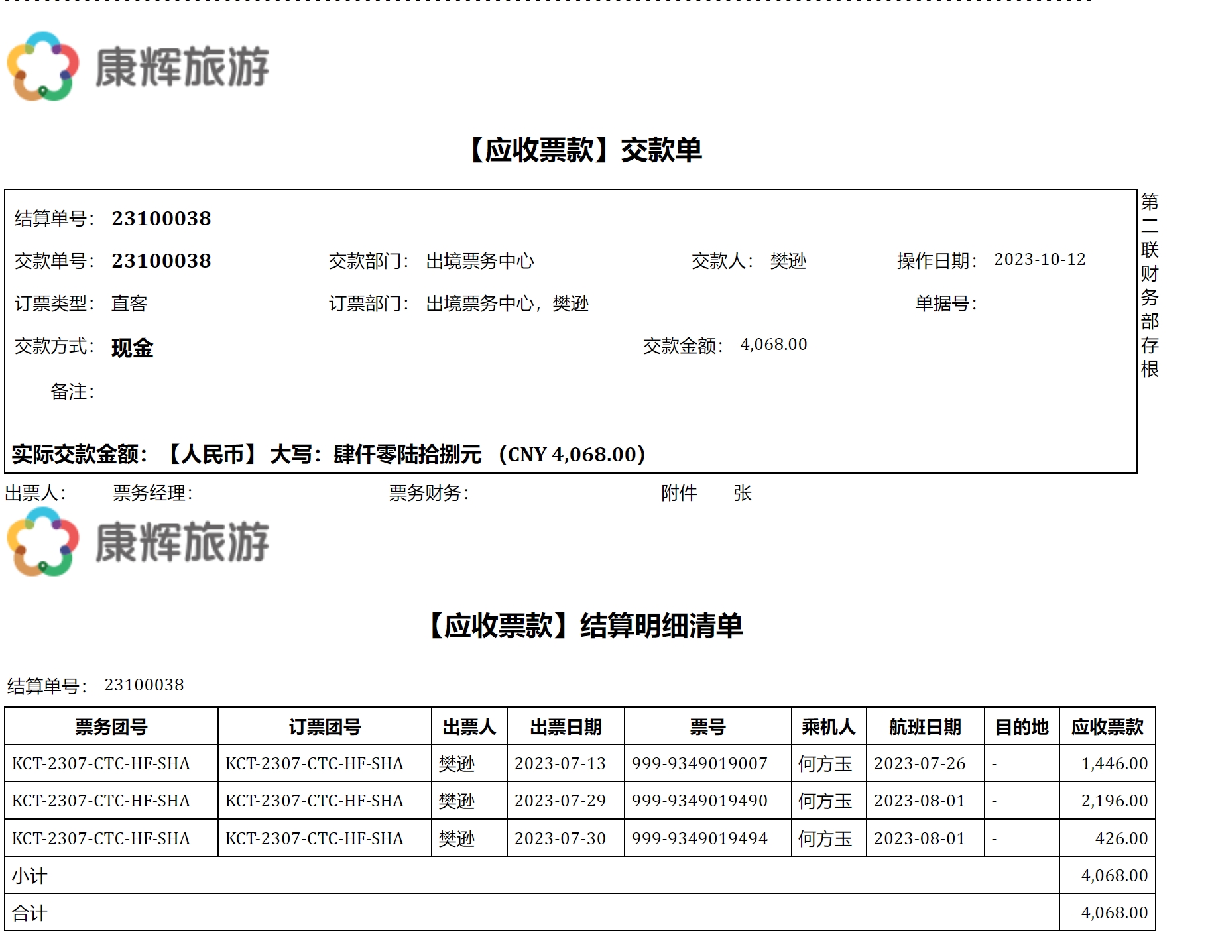Image resolution: width=1208 pixels, height=939 pixels.
Task: Click the 2,196.00 amount cell
Action: tap(1114, 801)
